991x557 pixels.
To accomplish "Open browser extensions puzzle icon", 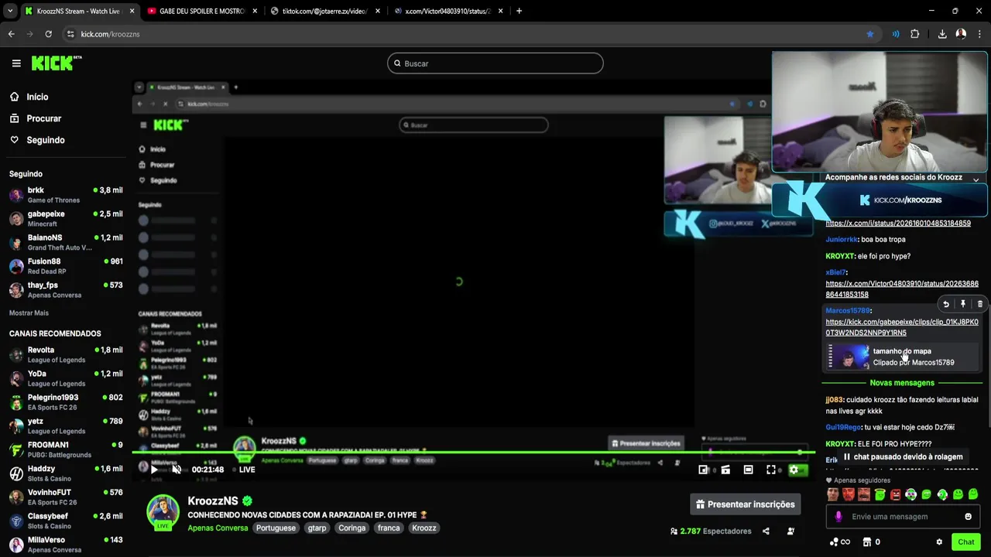I will point(915,34).
